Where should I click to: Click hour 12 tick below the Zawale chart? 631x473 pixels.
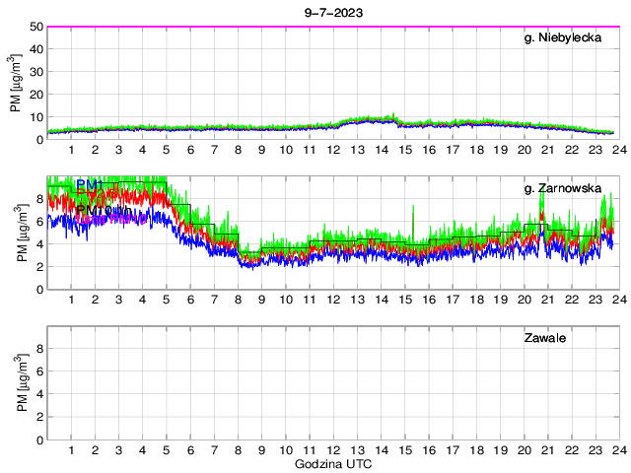pyautogui.click(x=332, y=450)
